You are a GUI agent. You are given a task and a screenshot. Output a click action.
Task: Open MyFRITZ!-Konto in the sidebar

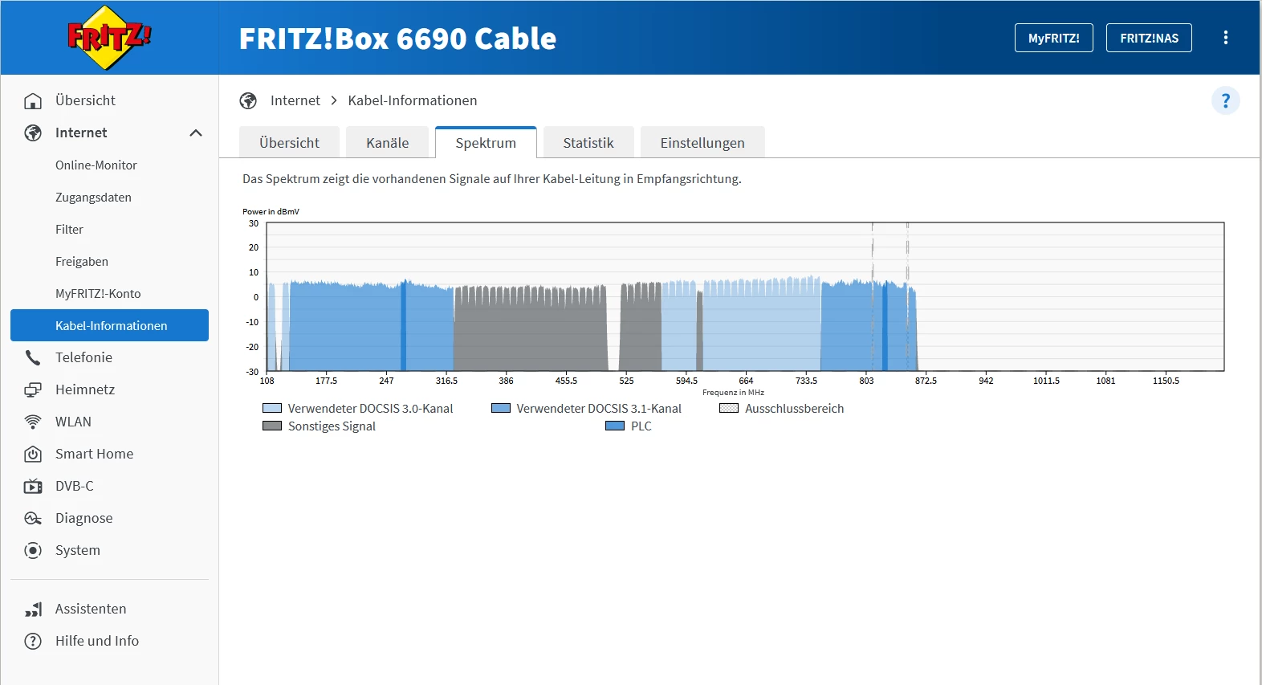pyautogui.click(x=98, y=293)
